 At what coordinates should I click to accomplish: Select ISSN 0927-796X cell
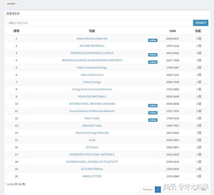pyautogui.click(x=172, y=60)
